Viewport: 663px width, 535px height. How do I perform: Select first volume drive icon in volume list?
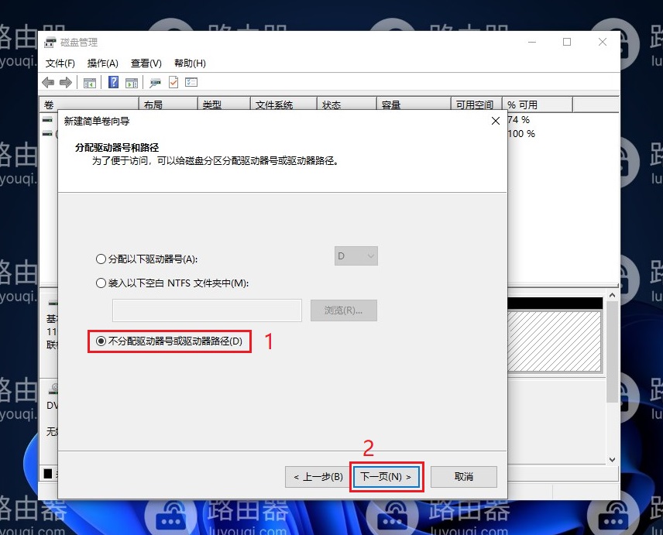point(47,119)
